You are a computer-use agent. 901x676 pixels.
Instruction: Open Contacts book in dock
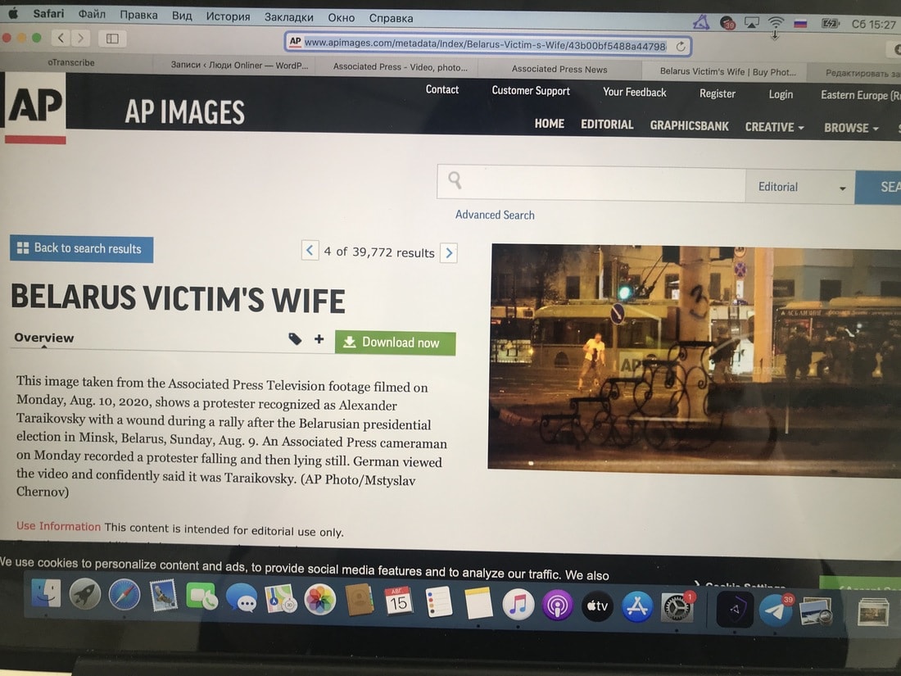coord(360,600)
